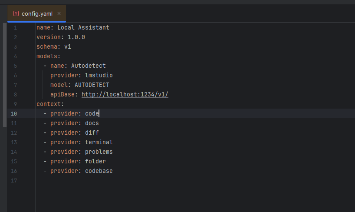This screenshot has width=355, height=212.
Task: Place cursor on the 'models:' key
Action: (48, 56)
